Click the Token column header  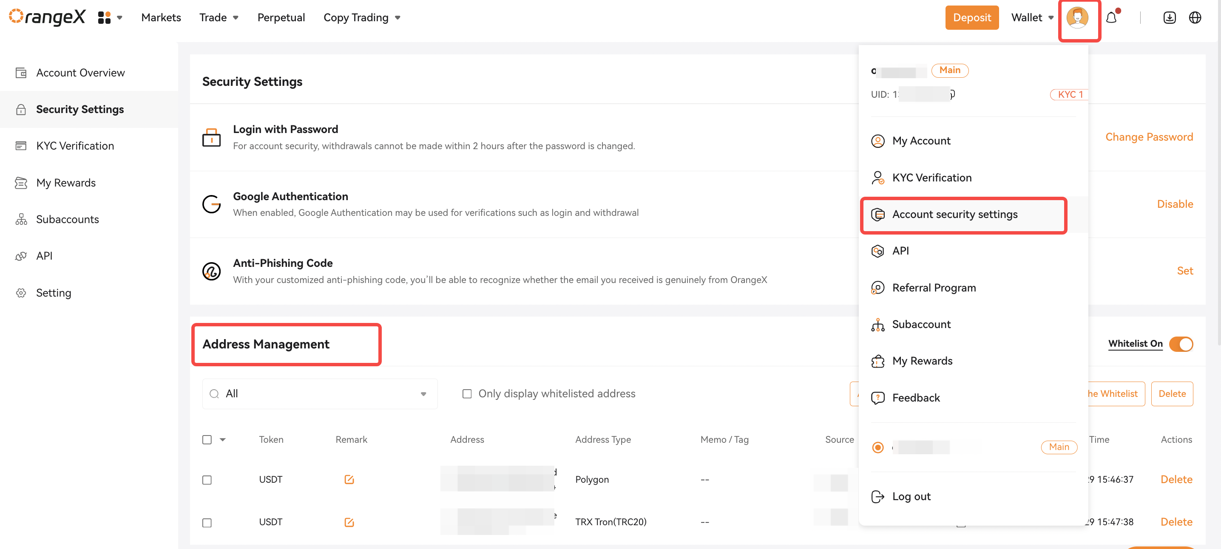click(271, 439)
